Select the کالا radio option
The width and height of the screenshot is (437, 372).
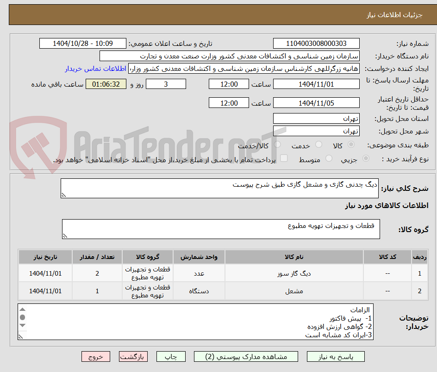[351, 145]
